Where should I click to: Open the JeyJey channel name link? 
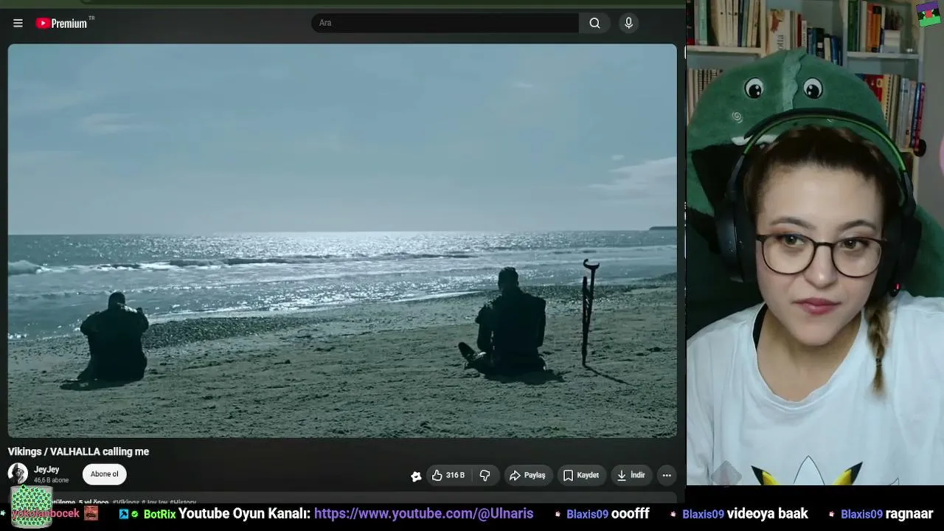point(46,470)
